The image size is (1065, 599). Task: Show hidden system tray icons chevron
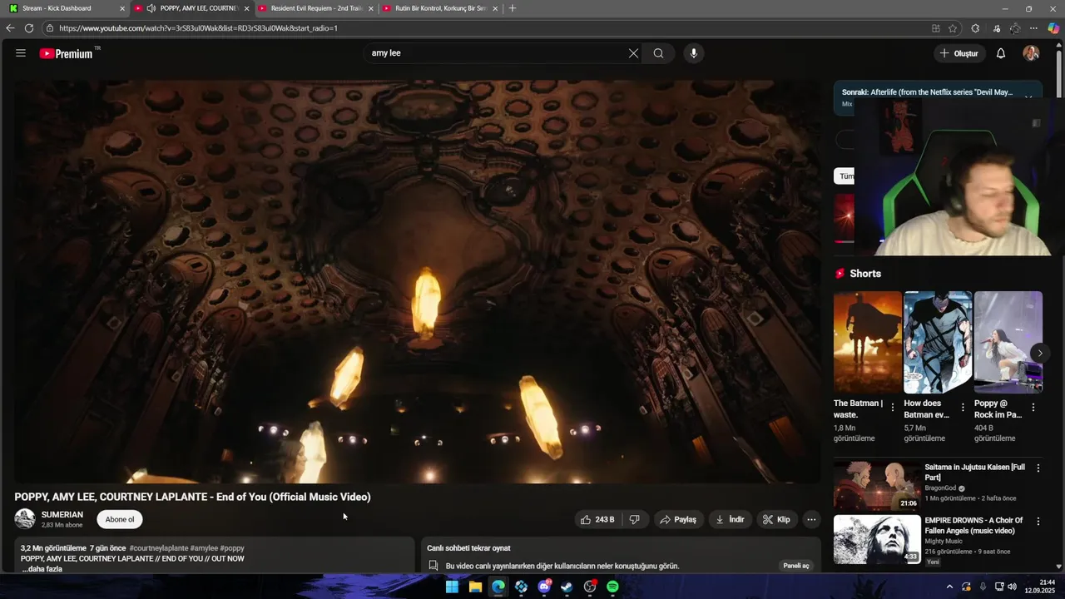click(949, 587)
